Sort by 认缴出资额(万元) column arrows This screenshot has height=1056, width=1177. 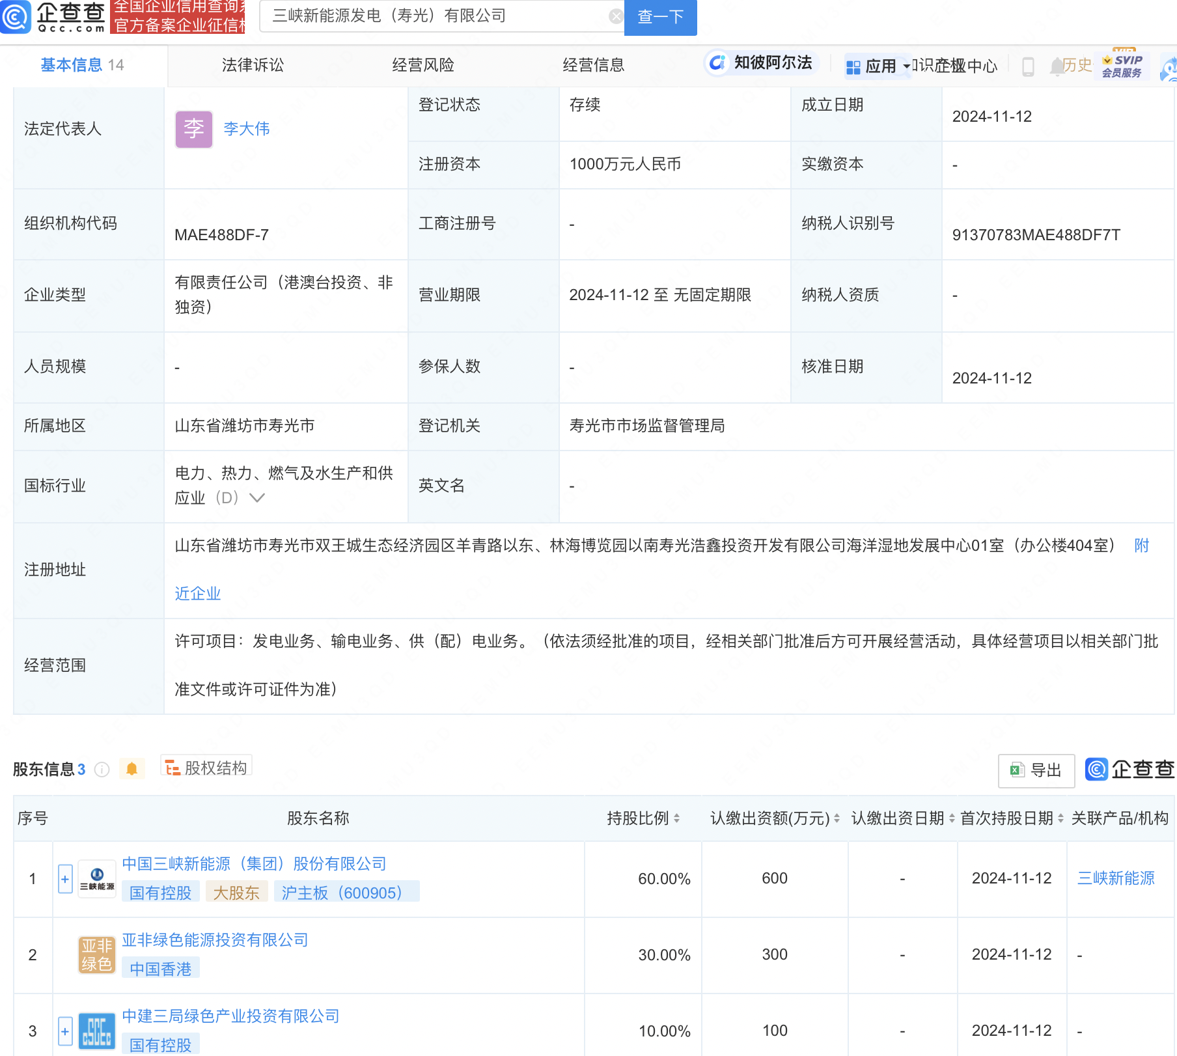click(x=837, y=818)
